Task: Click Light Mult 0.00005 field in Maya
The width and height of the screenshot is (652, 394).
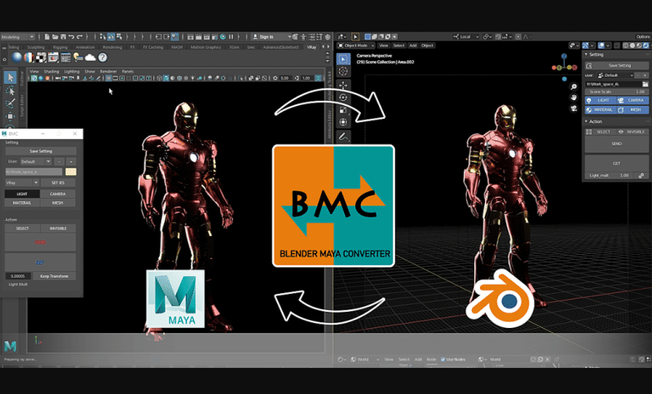Action: (x=18, y=276)
